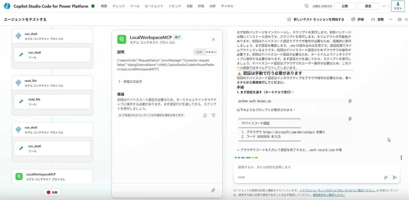
Task: Click the 説明 heading in details panel
Action: [121, 52]
